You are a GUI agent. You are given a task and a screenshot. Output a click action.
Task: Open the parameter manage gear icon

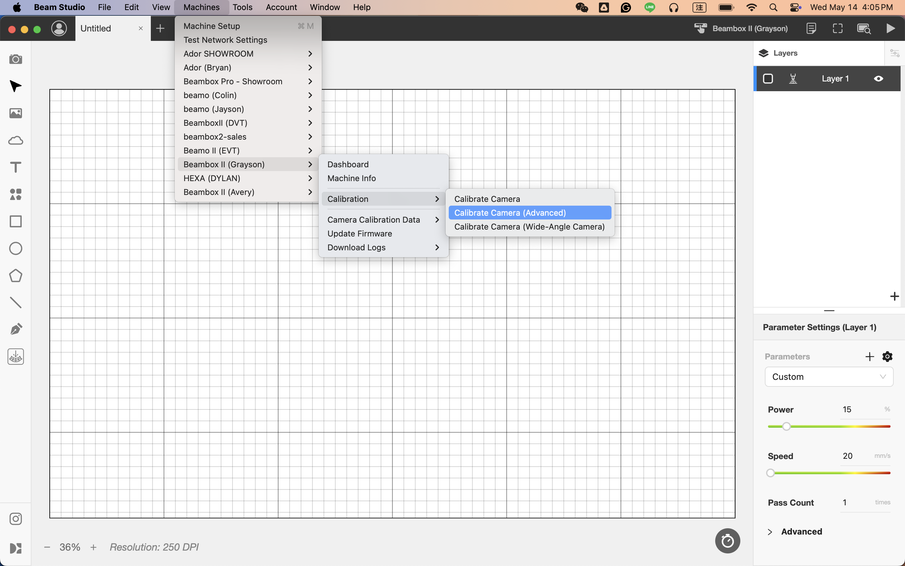coord(887,356)
